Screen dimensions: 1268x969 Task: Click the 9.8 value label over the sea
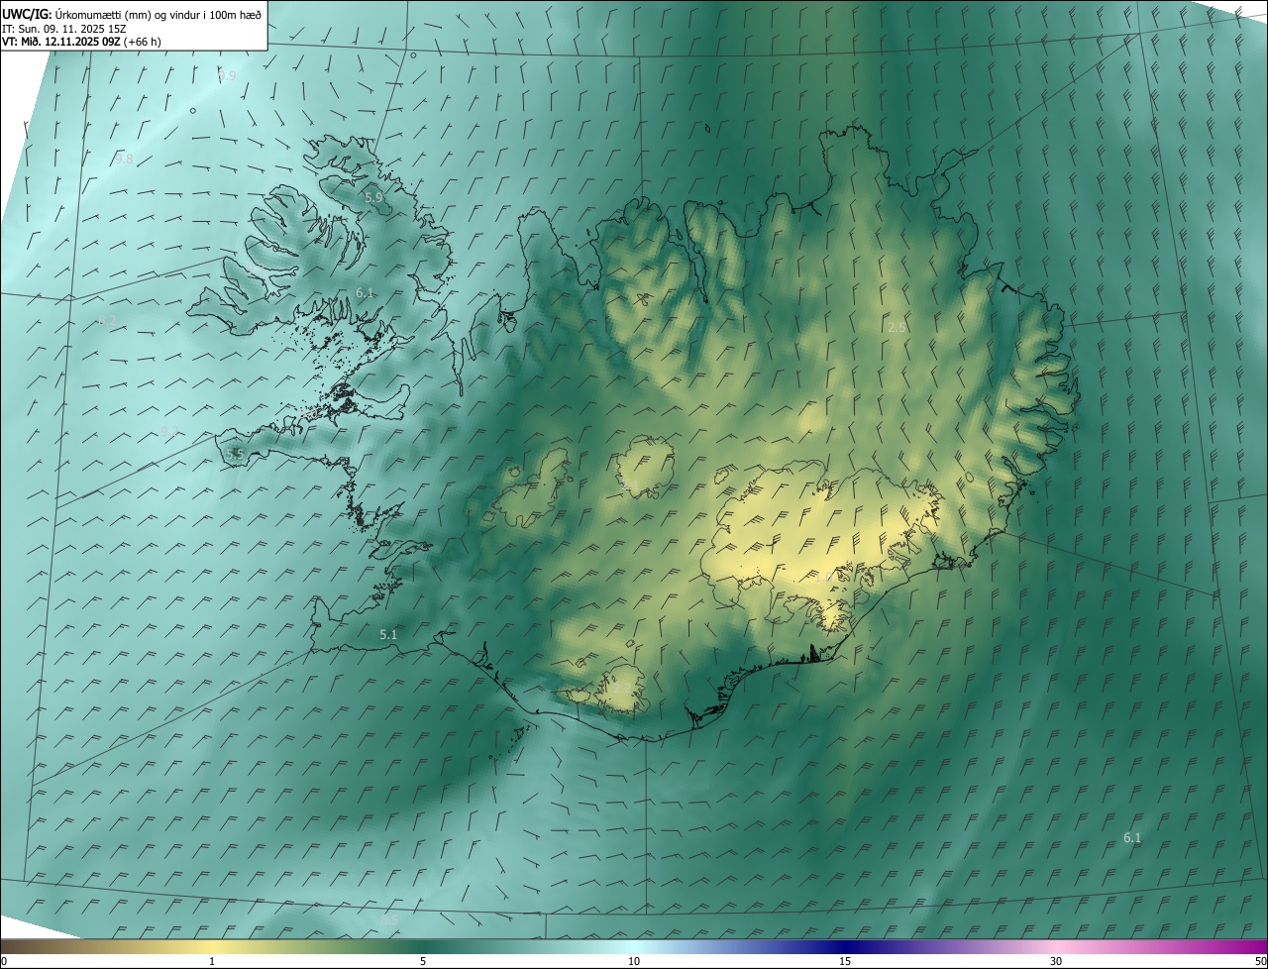point(124,159)
